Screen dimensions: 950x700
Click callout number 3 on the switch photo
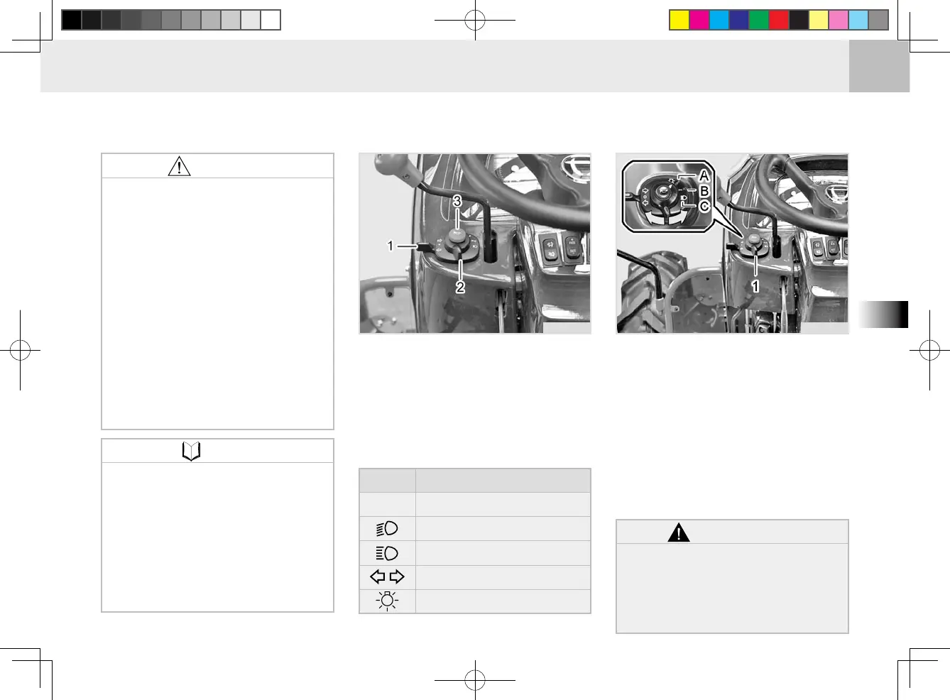point(457,201)
